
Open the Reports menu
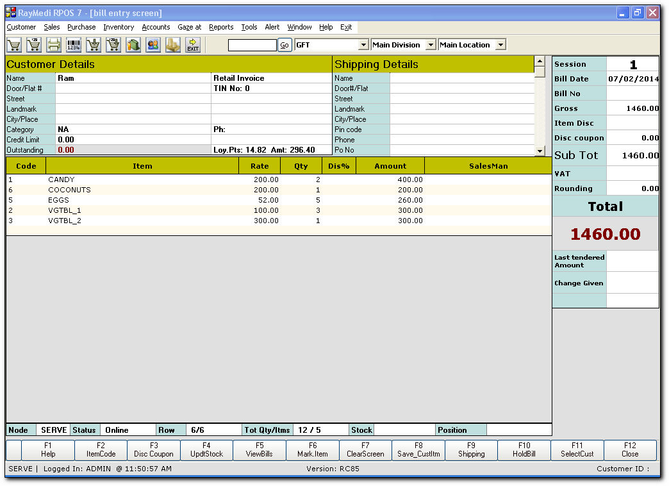pyautogui.click(x=221, y=27)
